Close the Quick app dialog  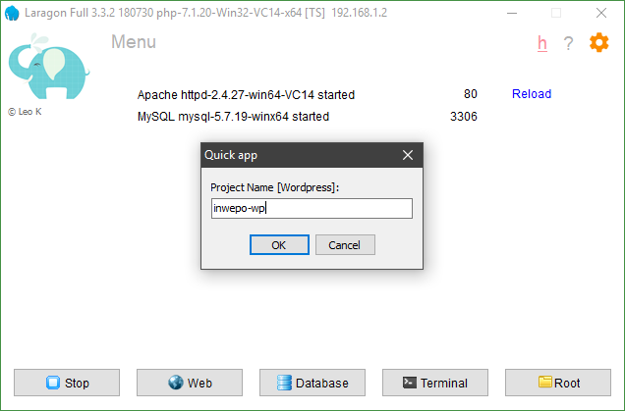[408, 155]
